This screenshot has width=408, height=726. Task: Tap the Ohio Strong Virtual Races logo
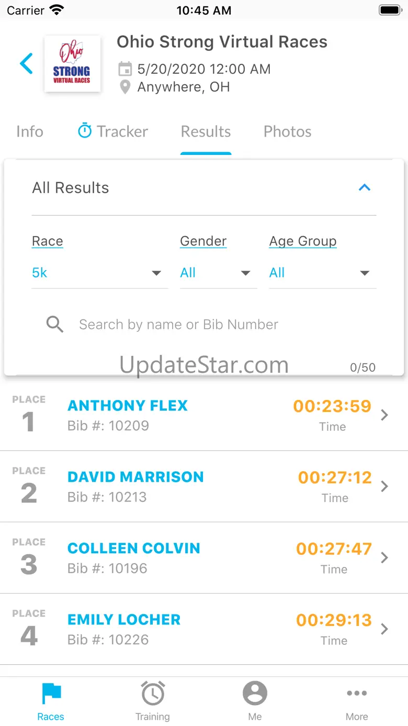tap(72, 64)
